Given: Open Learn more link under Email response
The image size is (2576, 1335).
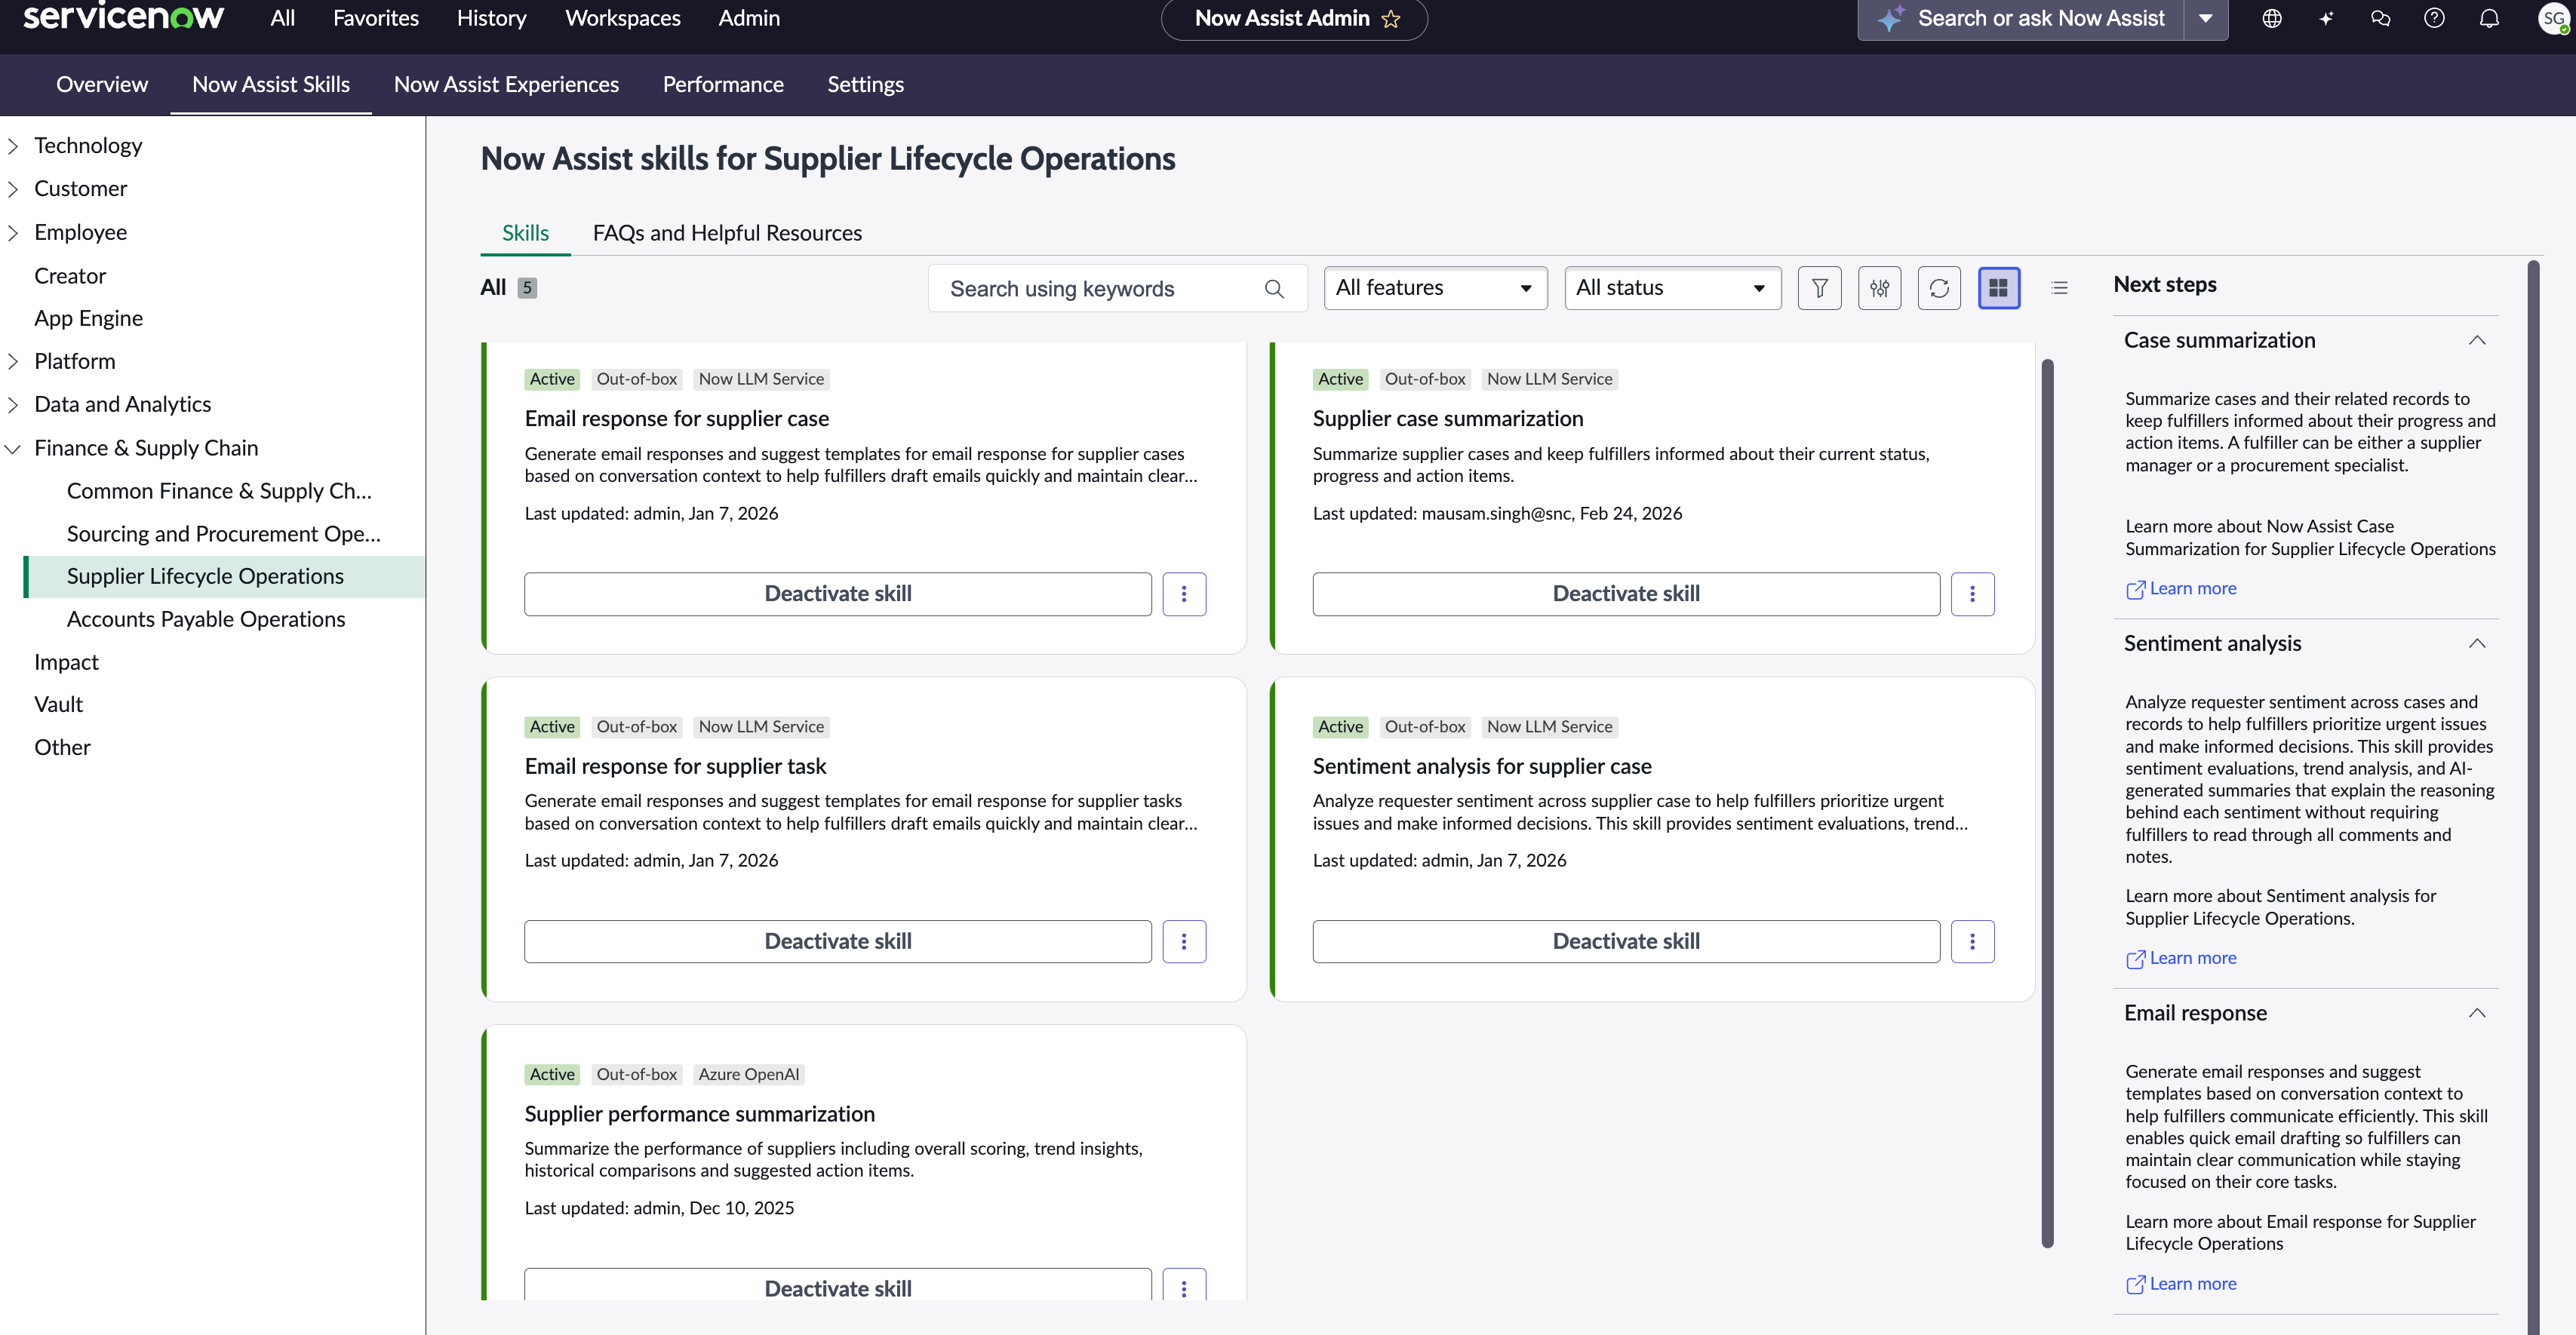Looking at the screenshot, I should 2181,1284.
